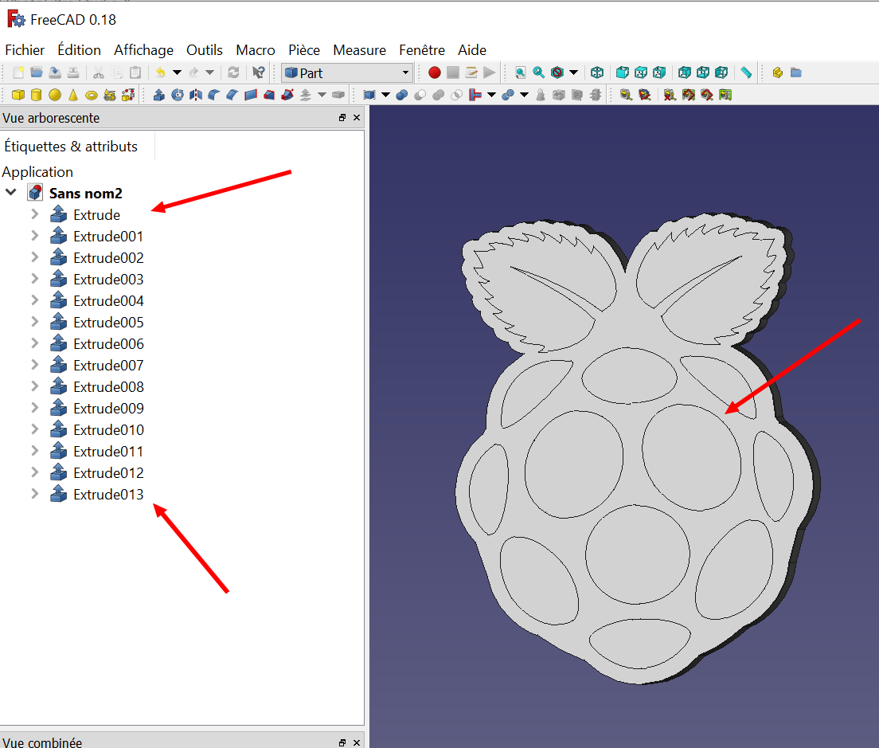The image size is (879, 748).
Task: Create a cylinder primitive
Action: pos(37,96)
